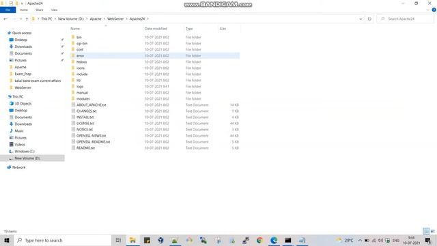Open the conf folder
Screen dimensions: 437x246
[80, 49]
